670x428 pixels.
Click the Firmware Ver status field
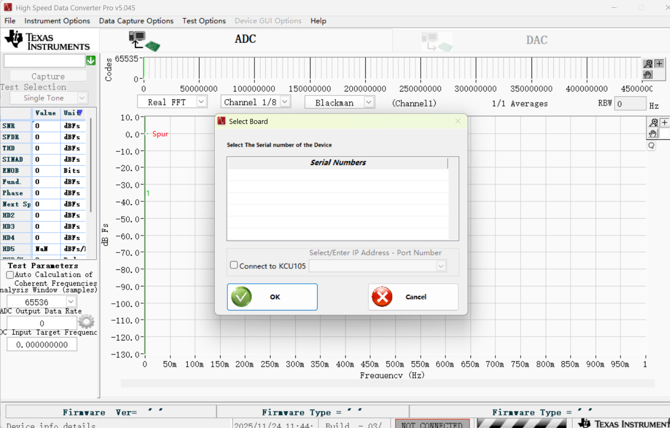tap(112, 412)
